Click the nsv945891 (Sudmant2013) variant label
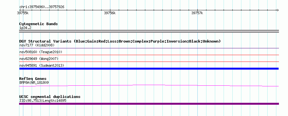The width and height of the screenshot is (288, 116). click(42, 65)
